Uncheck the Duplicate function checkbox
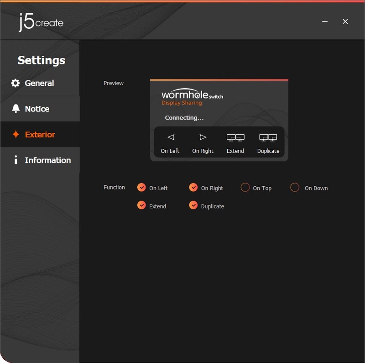 (193, 205)
